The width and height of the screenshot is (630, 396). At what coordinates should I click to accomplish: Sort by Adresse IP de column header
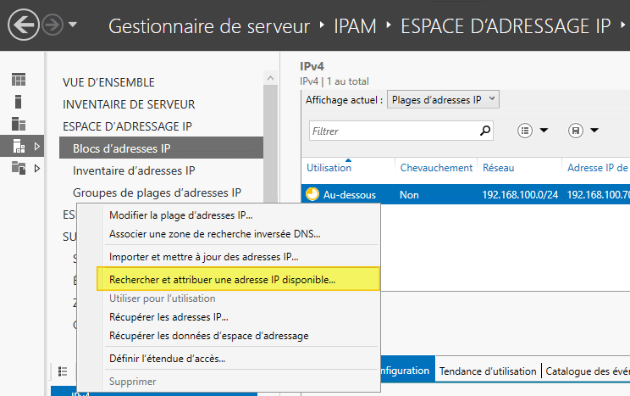click(x=599, y=168)
